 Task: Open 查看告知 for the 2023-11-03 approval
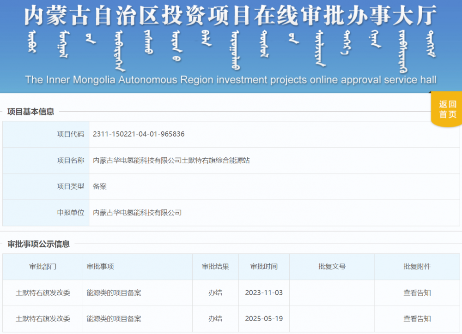coord(417,293)
